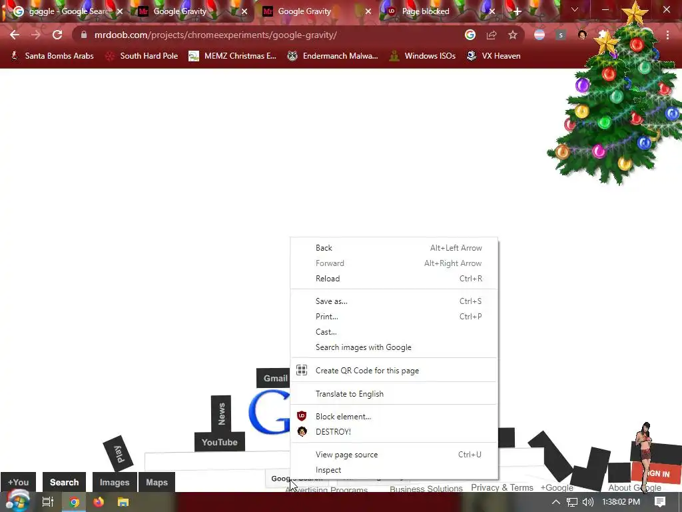Viewport: 682px width, 512px height.
Task: Click the fallen Gmail block
Action: coord(274,378)
